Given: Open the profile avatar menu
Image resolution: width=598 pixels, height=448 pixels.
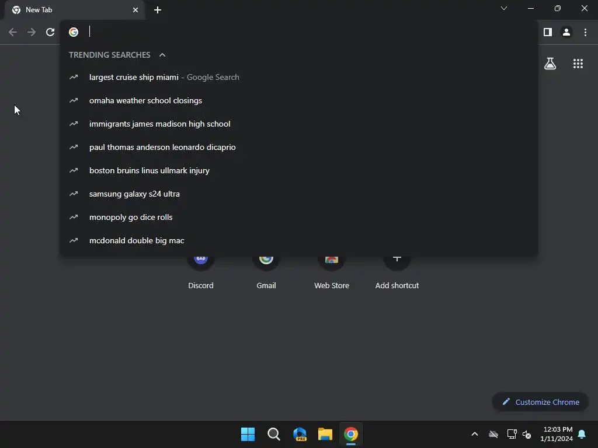Looking at the screenshot, I should coord(566,32).
